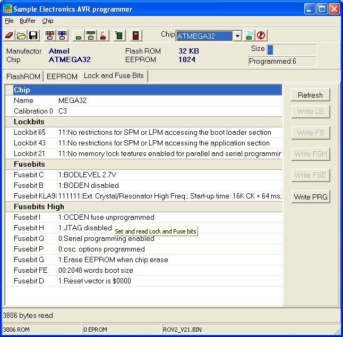Select Fusebit P osc. options value
343x337 pixels.
[169, 249]
